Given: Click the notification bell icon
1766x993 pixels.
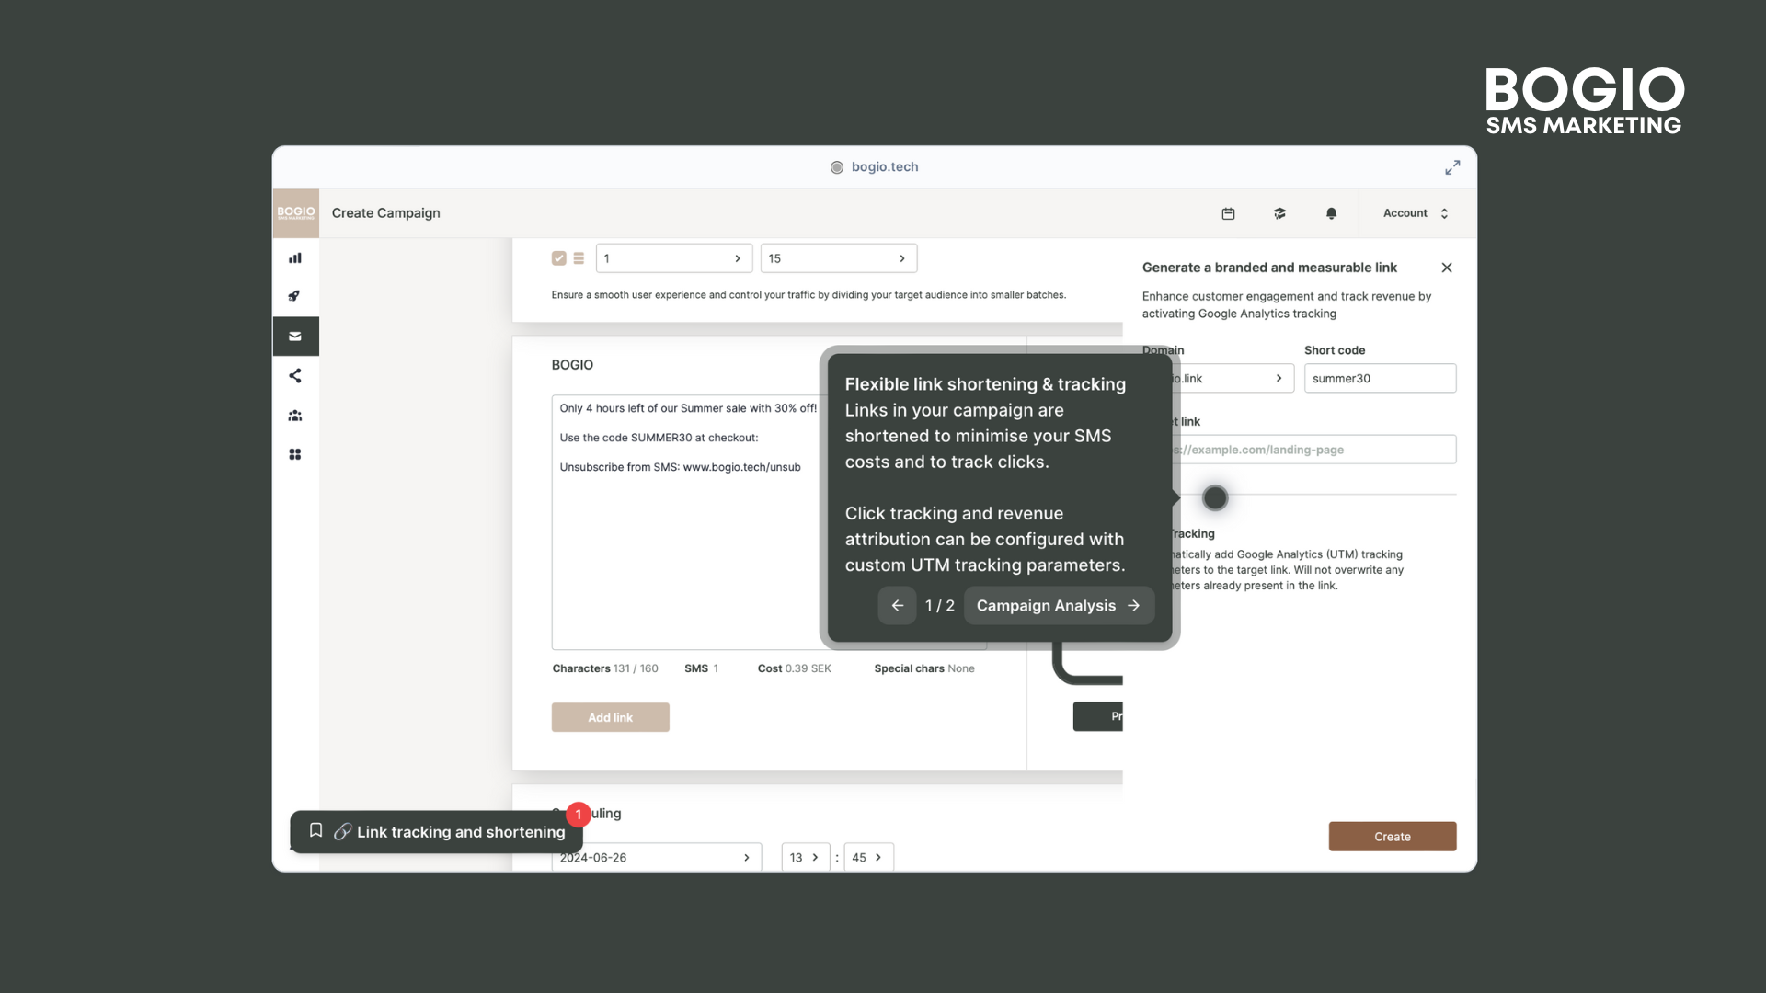Looking at the screenshot, I should coord(1331,213).
